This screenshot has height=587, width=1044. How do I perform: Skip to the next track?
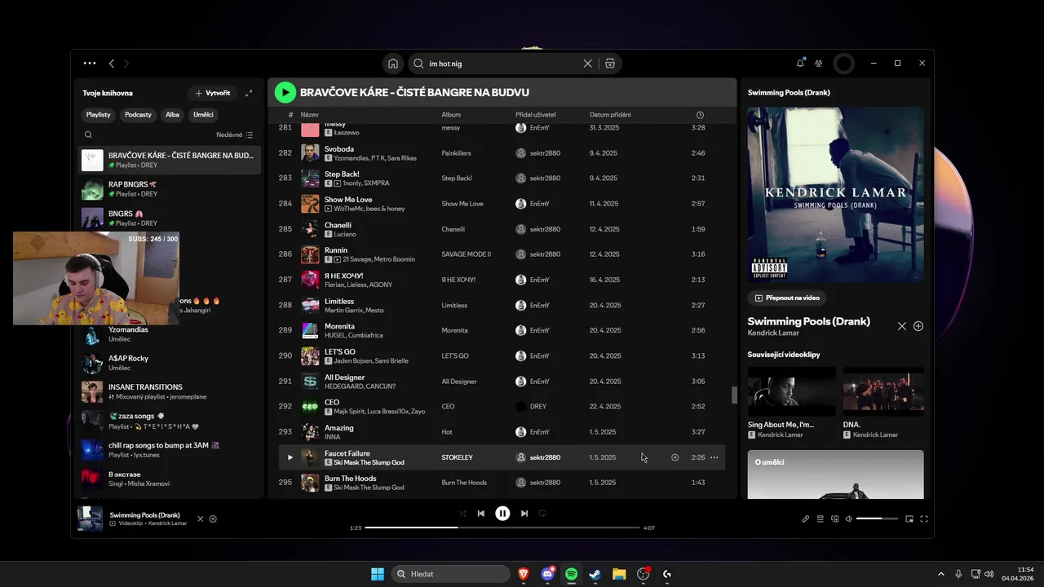click(524, 514)
